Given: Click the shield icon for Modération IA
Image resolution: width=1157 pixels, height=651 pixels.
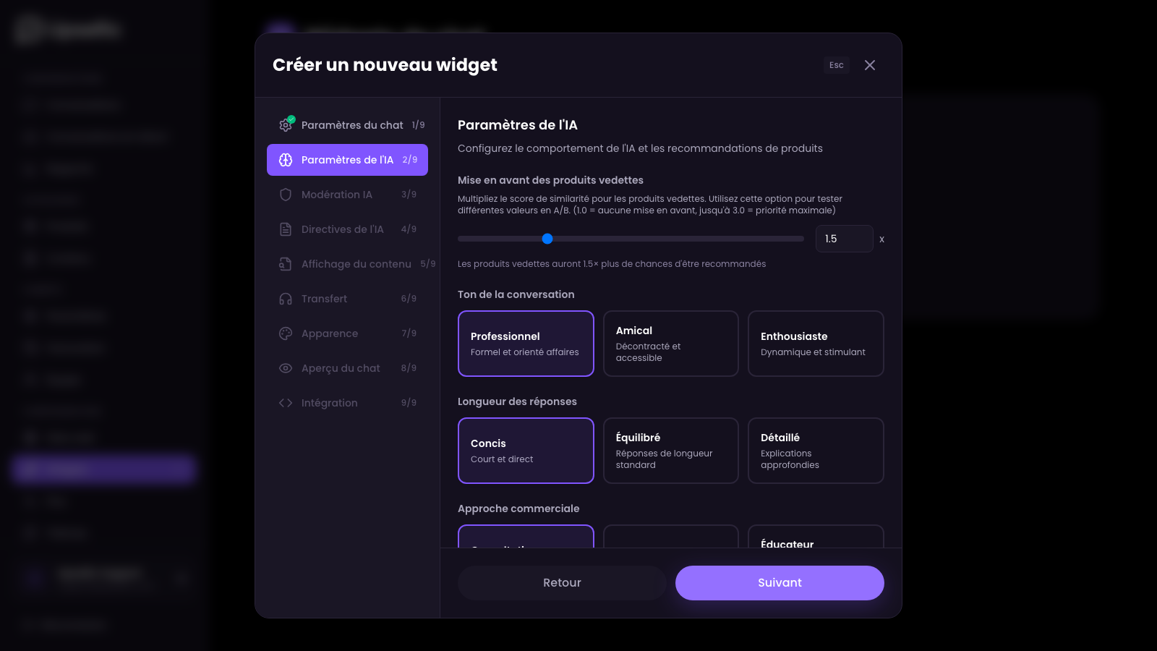Looking at the screenshot, I should click(286, 195).
